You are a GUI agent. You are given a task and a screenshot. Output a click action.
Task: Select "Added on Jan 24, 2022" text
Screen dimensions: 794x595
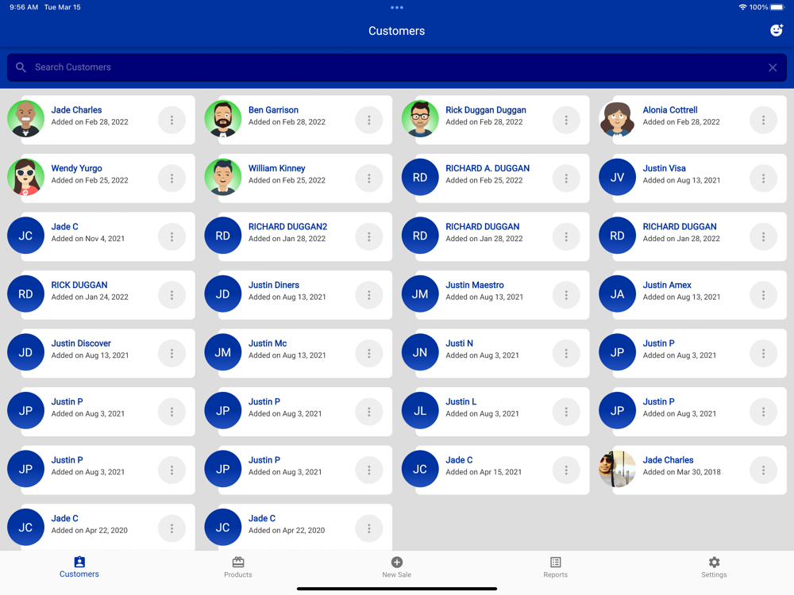point(90,297)
